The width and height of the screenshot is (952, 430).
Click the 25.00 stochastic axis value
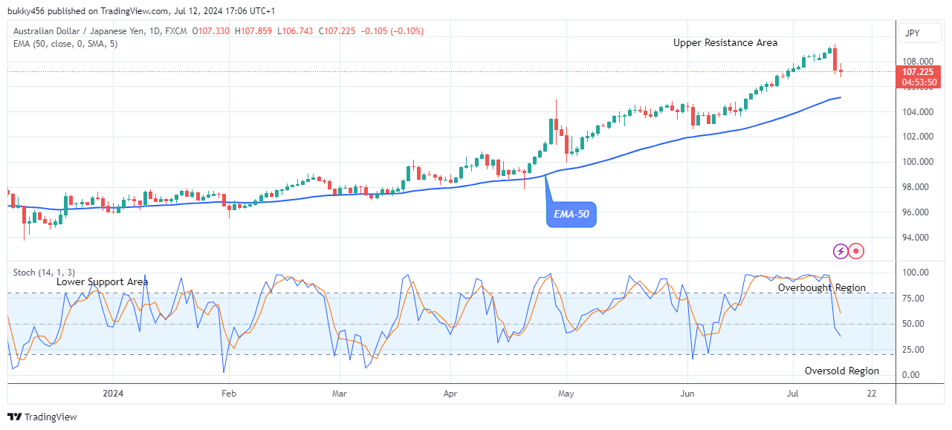tap(913, 350)
